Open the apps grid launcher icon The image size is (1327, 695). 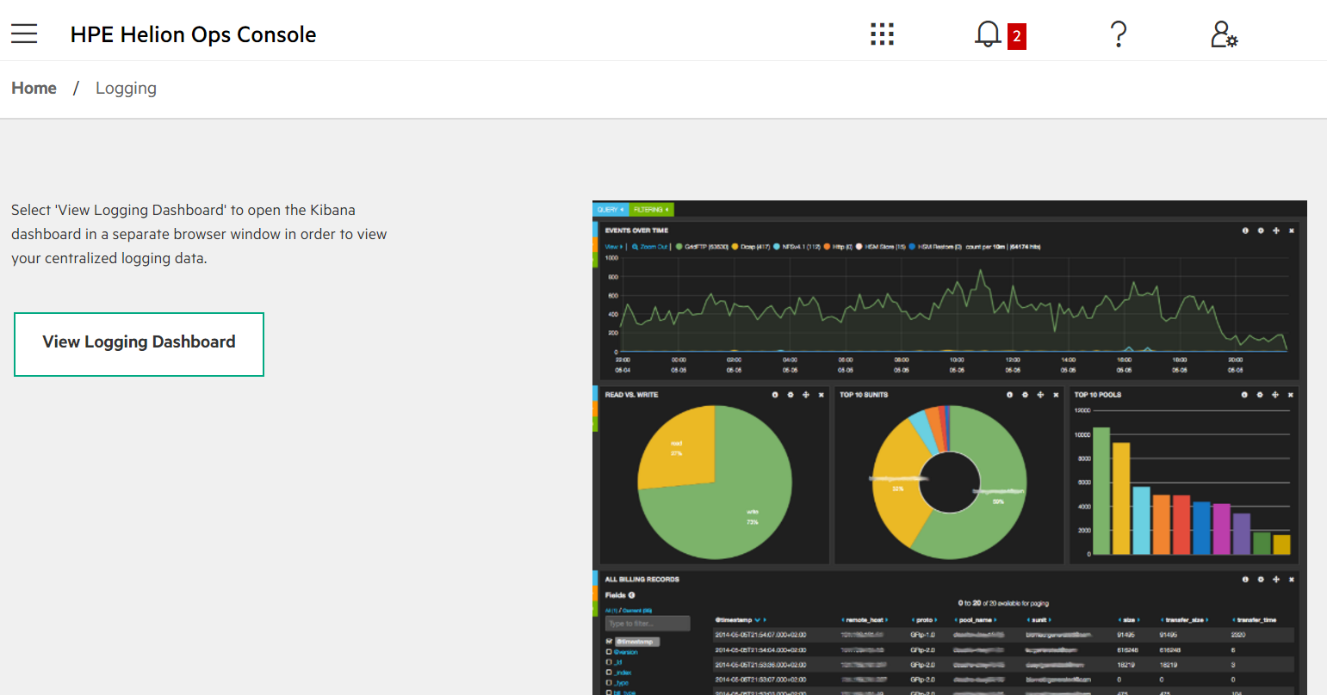click(882, 34)
